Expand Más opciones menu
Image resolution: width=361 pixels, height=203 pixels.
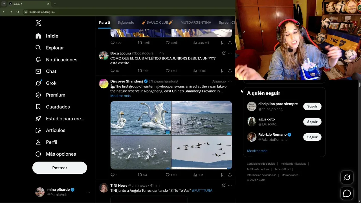click(56, 154)
